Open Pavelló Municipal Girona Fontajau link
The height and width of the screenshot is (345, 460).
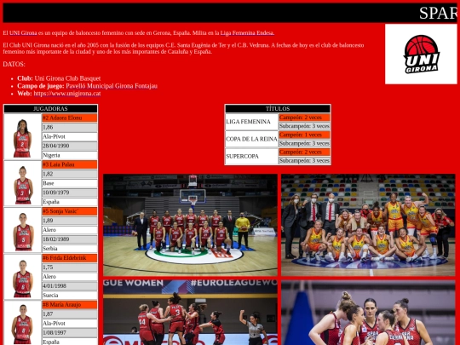pos(112,86)
